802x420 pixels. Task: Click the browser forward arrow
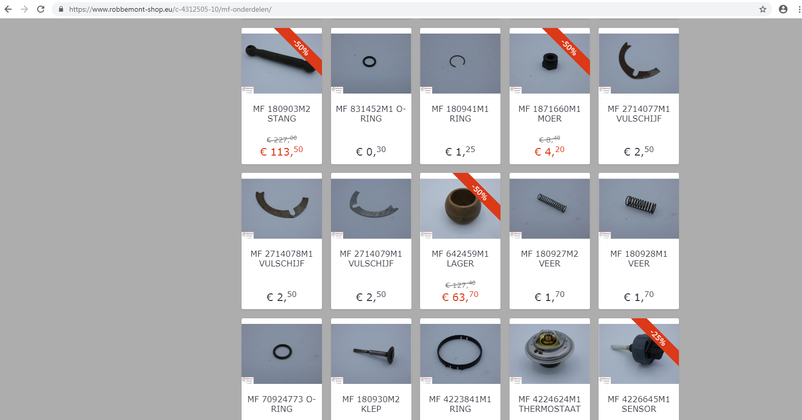(x=24, y=9)
